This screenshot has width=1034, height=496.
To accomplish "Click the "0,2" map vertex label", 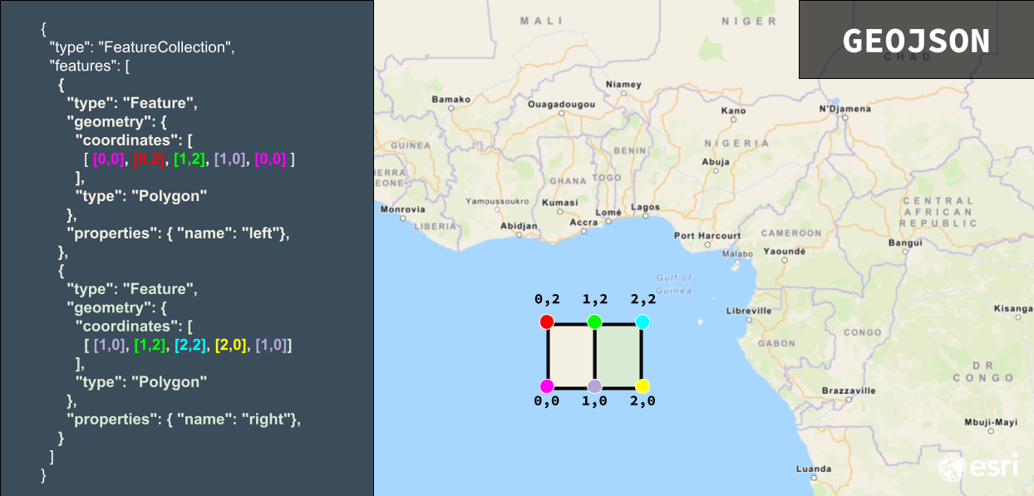I will coord(547,299).
